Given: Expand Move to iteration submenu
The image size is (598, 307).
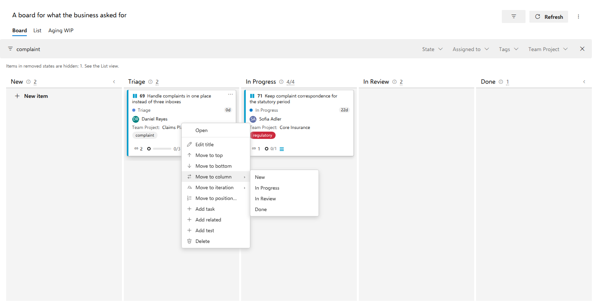Looking at the screenshot, I should click(216, 187).
